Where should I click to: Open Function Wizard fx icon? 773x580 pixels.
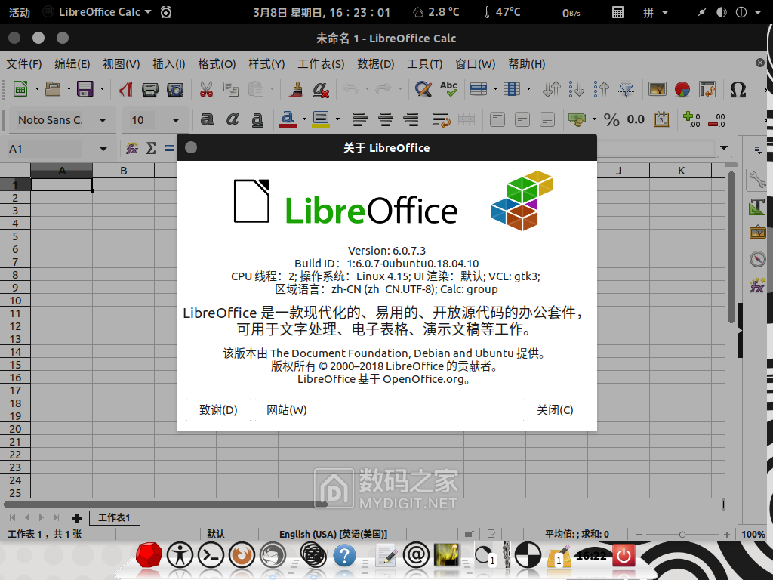131,148
